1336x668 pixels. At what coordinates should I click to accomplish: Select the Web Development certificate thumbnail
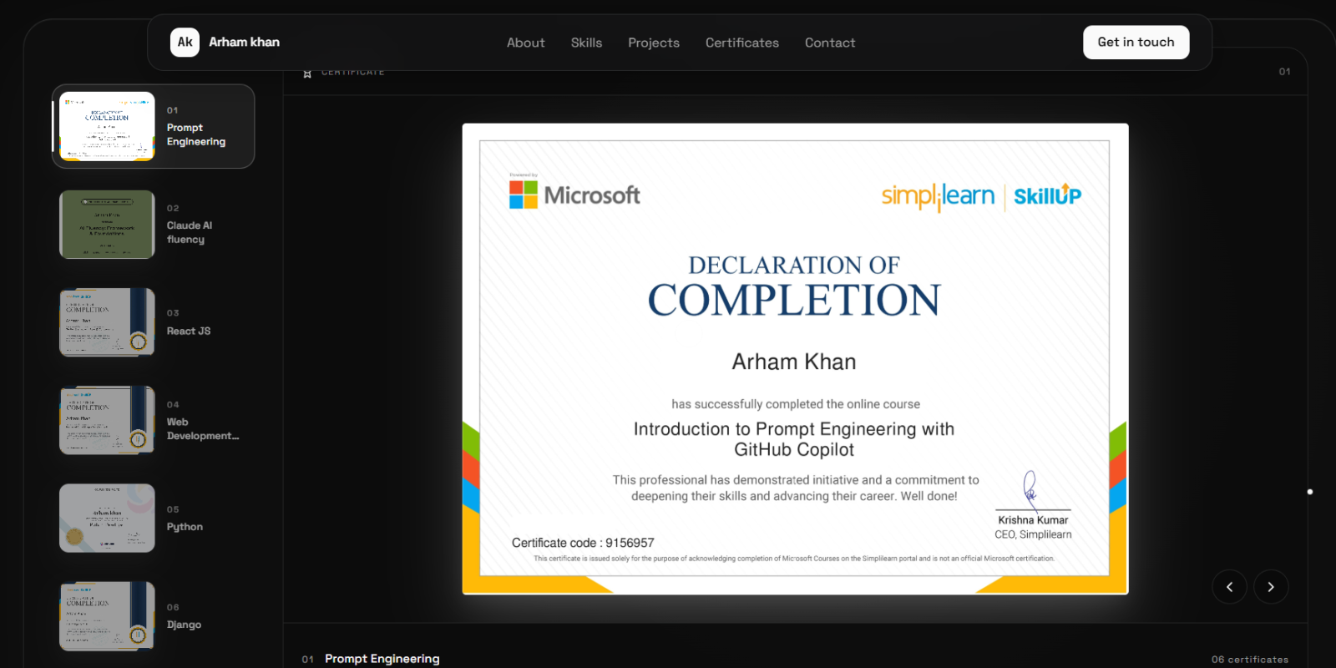[107, 420]
